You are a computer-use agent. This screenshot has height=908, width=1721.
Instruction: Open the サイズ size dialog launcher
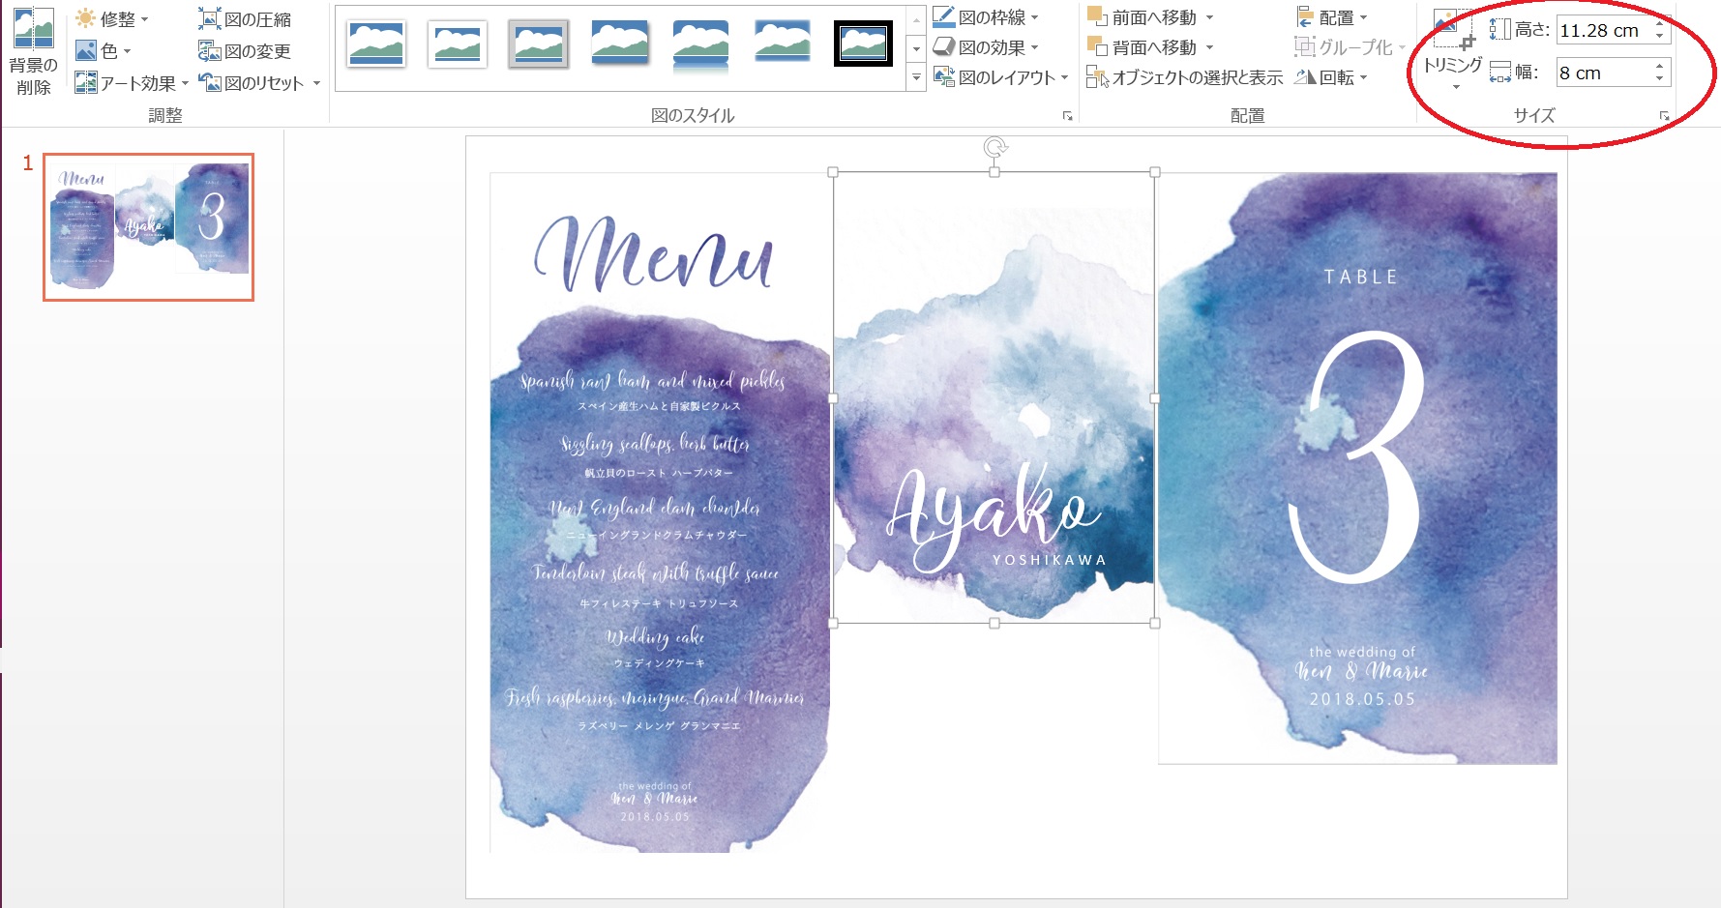(x=1664, y=116)
